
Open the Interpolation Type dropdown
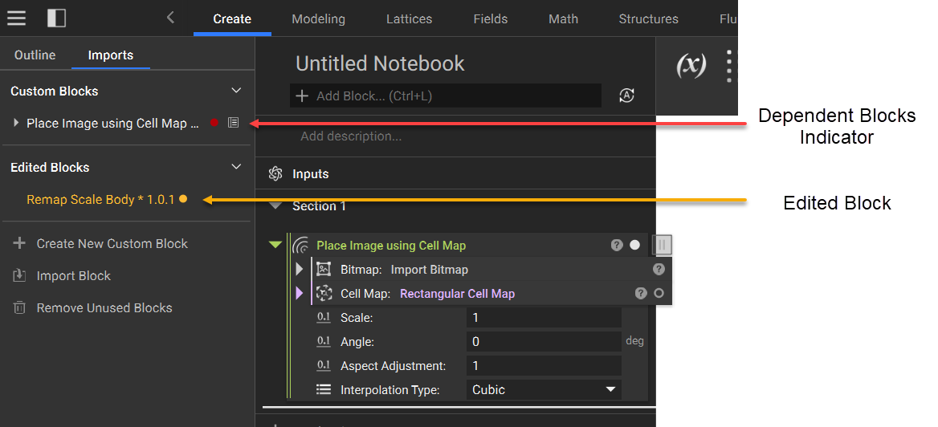[544, 390]
